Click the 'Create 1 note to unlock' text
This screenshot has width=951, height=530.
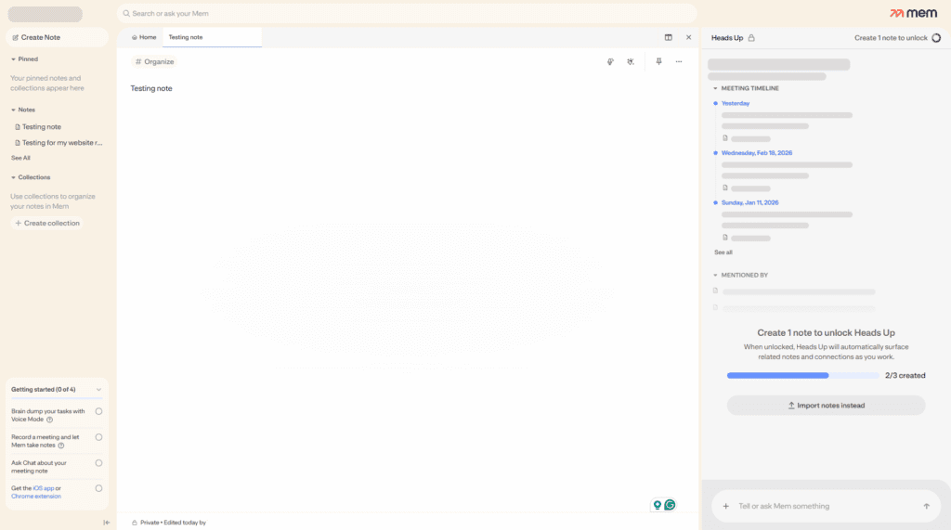point(891,38)
